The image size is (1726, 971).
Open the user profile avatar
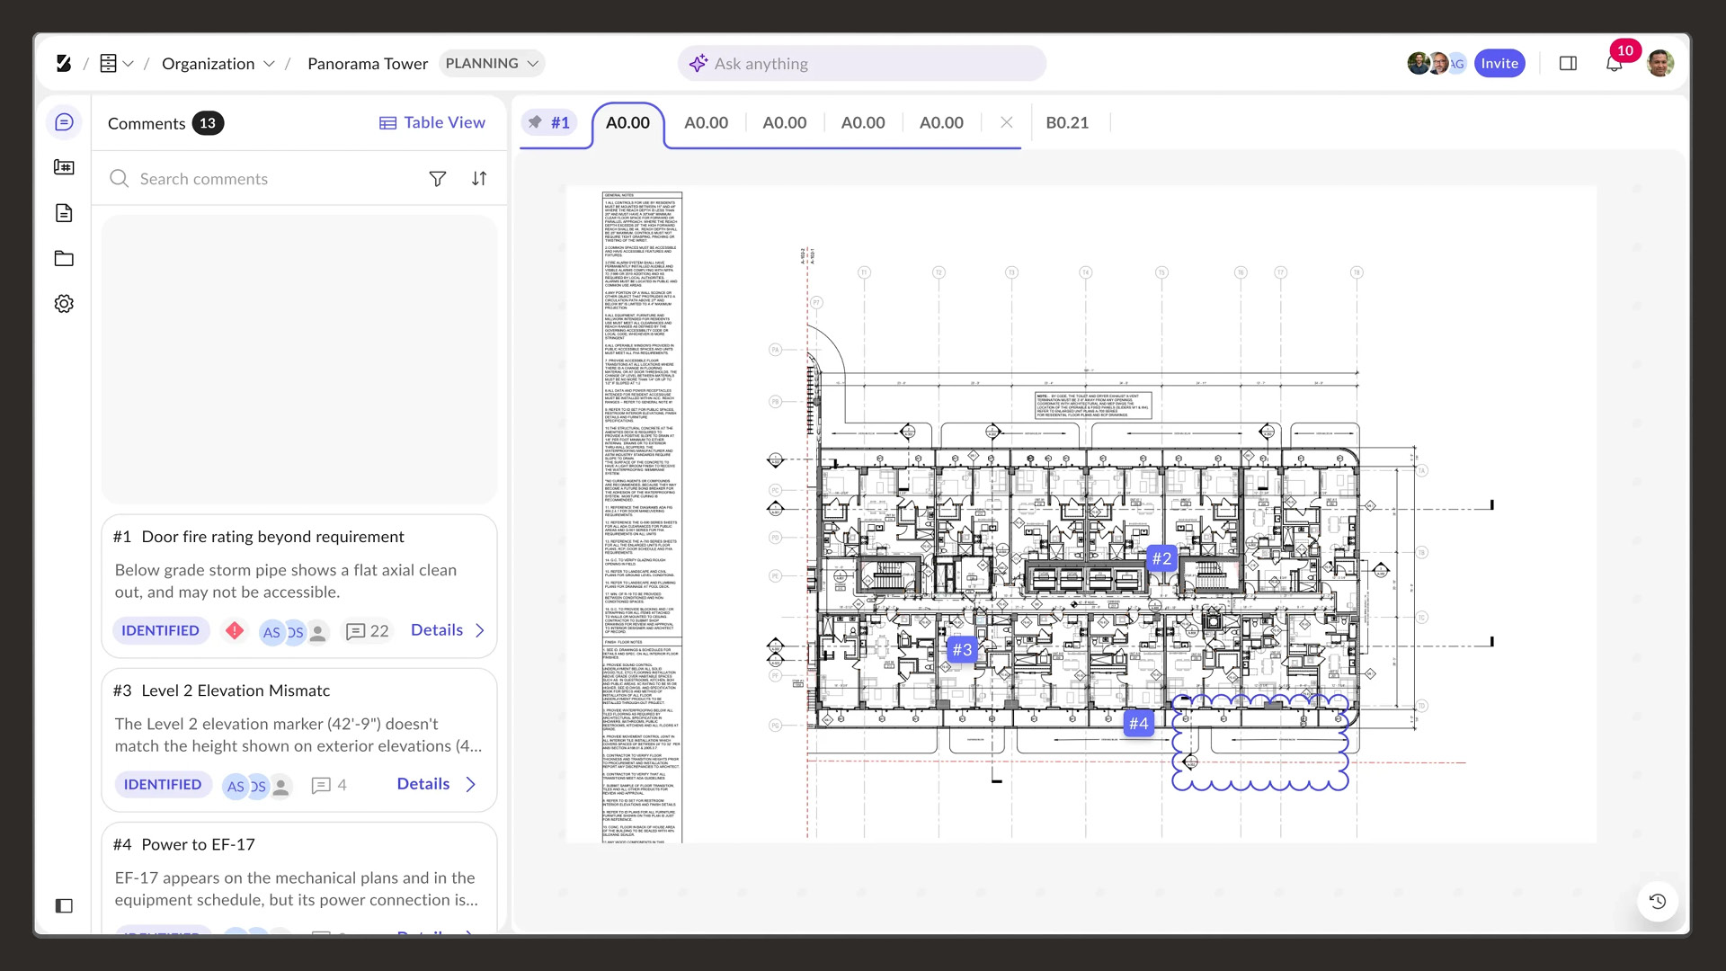pos(1660,63)
